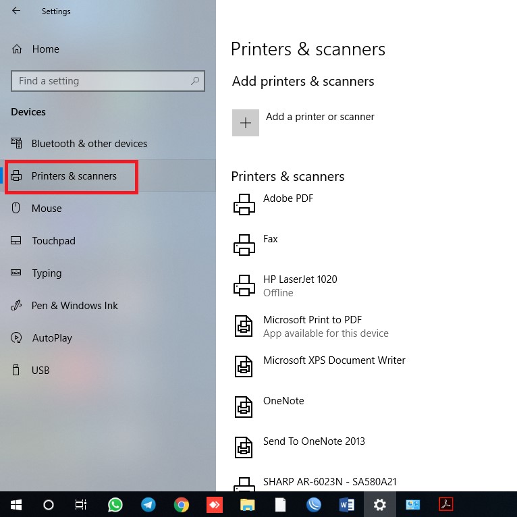
Task: Open Adobe Acrobat from taskbar
Action: (x=445, y=504)
